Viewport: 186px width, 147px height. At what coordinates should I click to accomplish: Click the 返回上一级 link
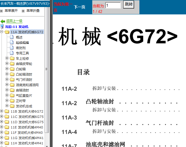point(14,21)
